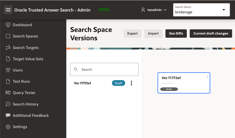Click the Test Runs file icon
Viewport: 235px width, 138px height.
point(8,81)
